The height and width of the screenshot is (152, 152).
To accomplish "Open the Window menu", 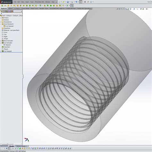I will [x=48, y=2].
